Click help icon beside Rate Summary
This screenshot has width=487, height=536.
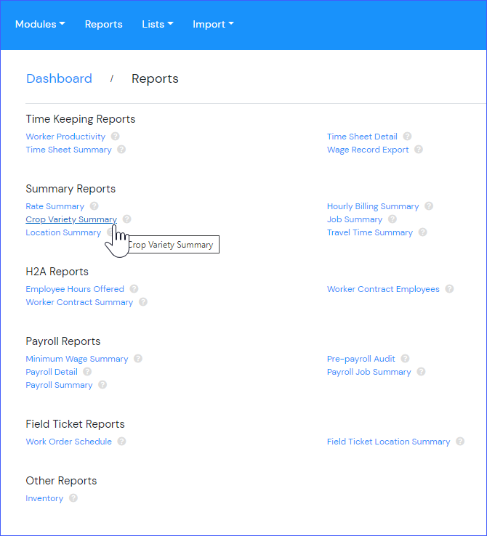point(94,206)
